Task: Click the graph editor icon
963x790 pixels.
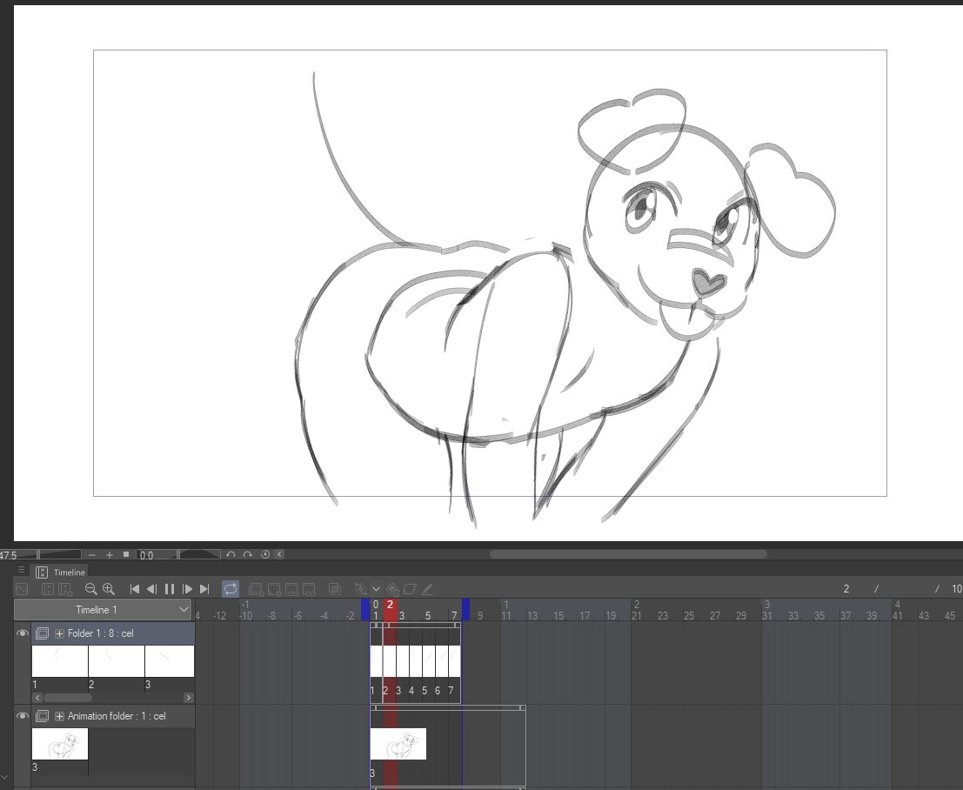Action: pos(22,588)
